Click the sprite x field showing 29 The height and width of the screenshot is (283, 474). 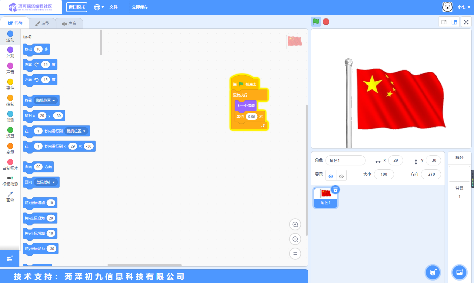396,161
